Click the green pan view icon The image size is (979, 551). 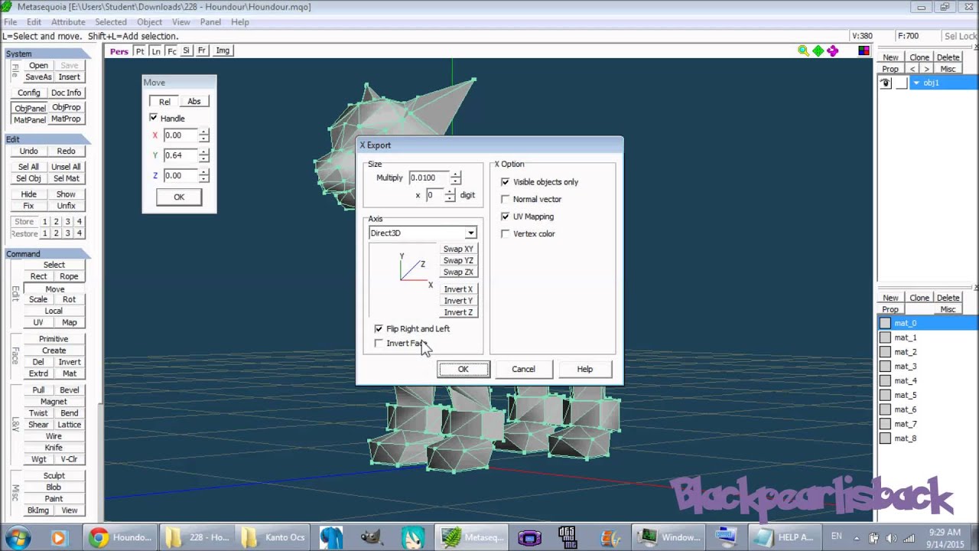click(818, 51)
